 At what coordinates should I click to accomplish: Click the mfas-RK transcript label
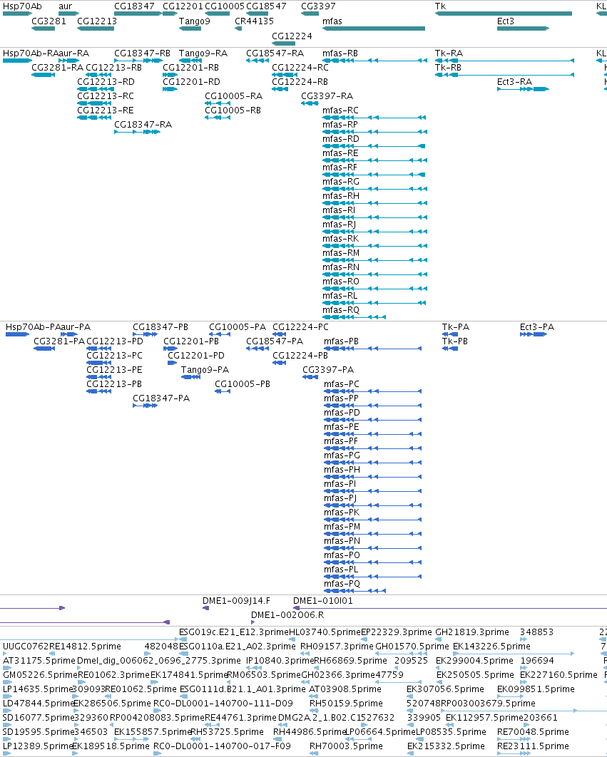pos(341,239)
